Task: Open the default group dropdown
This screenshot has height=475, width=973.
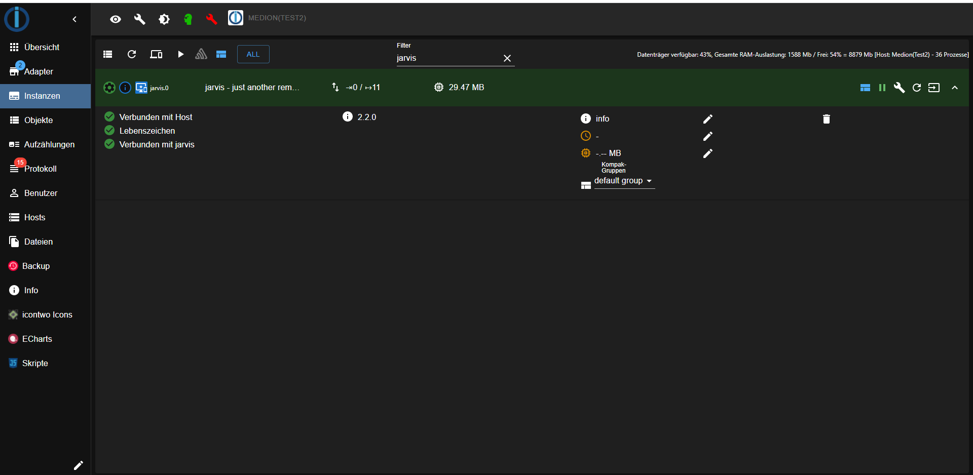Action: tap(624, 181)
